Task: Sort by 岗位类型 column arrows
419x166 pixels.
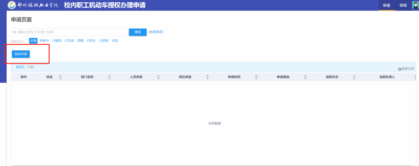Action: pos(207,77)
